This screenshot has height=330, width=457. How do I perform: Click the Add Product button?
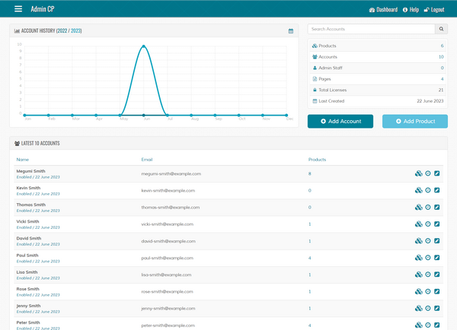415,121
